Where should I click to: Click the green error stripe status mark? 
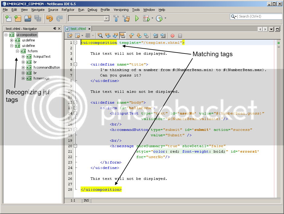pyautogui.click(x=279, y=43)
